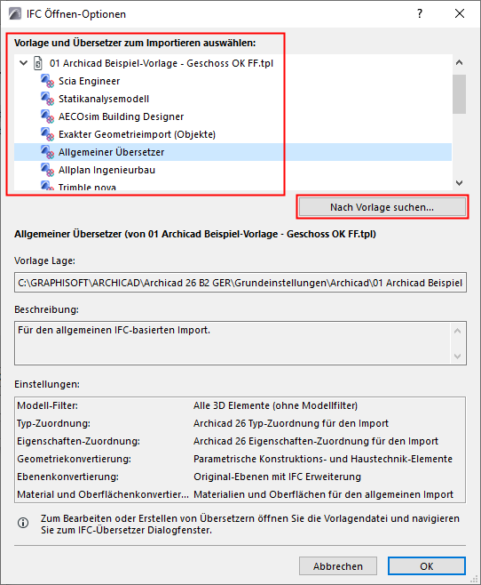
Task: Click the Statikanalysemodell translator icon
Action: (47, 99)
